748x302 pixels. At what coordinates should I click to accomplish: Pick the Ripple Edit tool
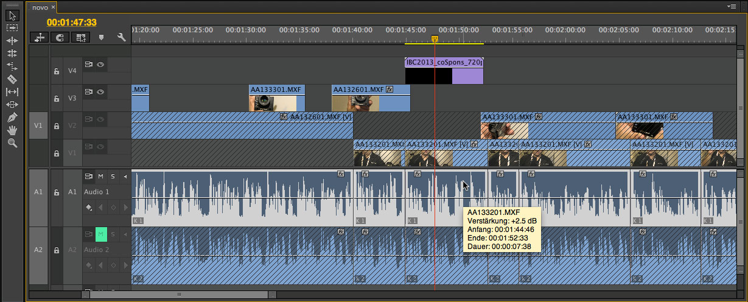[x=12, y=40]
